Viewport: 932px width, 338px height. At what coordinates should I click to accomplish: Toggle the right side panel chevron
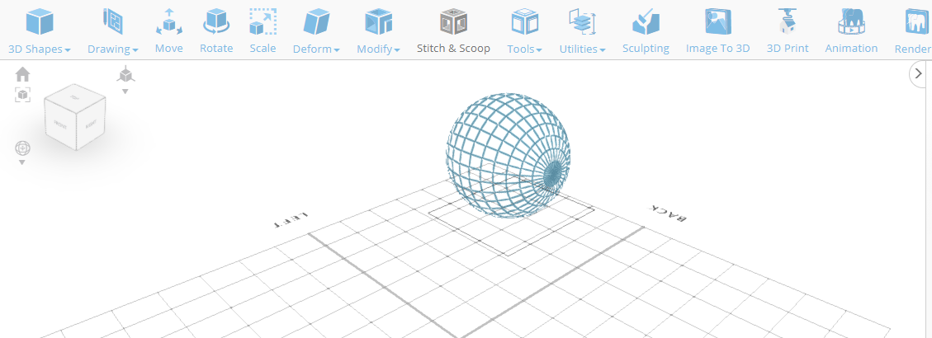point(918,75)
